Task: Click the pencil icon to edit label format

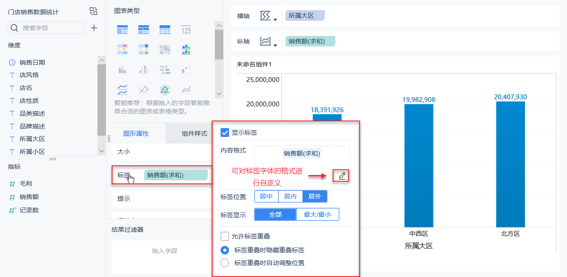Action: tap(342, 176)
